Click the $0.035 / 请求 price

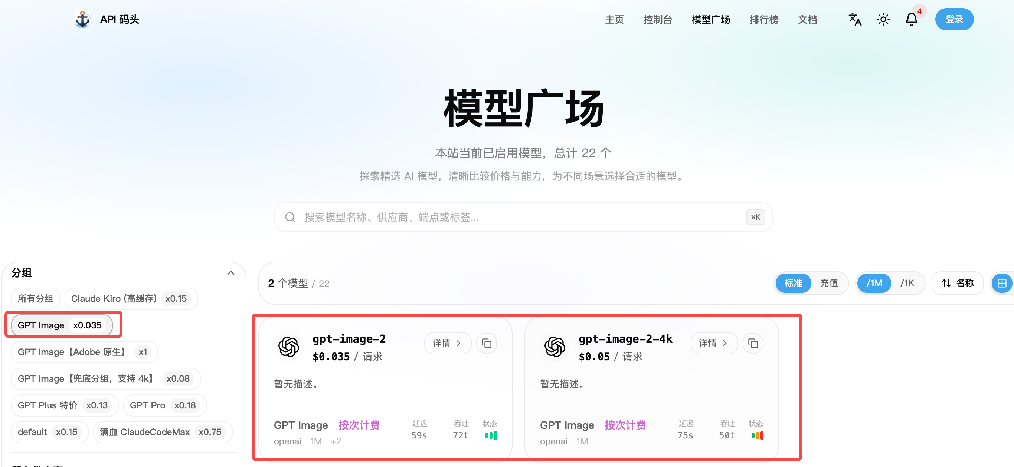coord(347,357)
